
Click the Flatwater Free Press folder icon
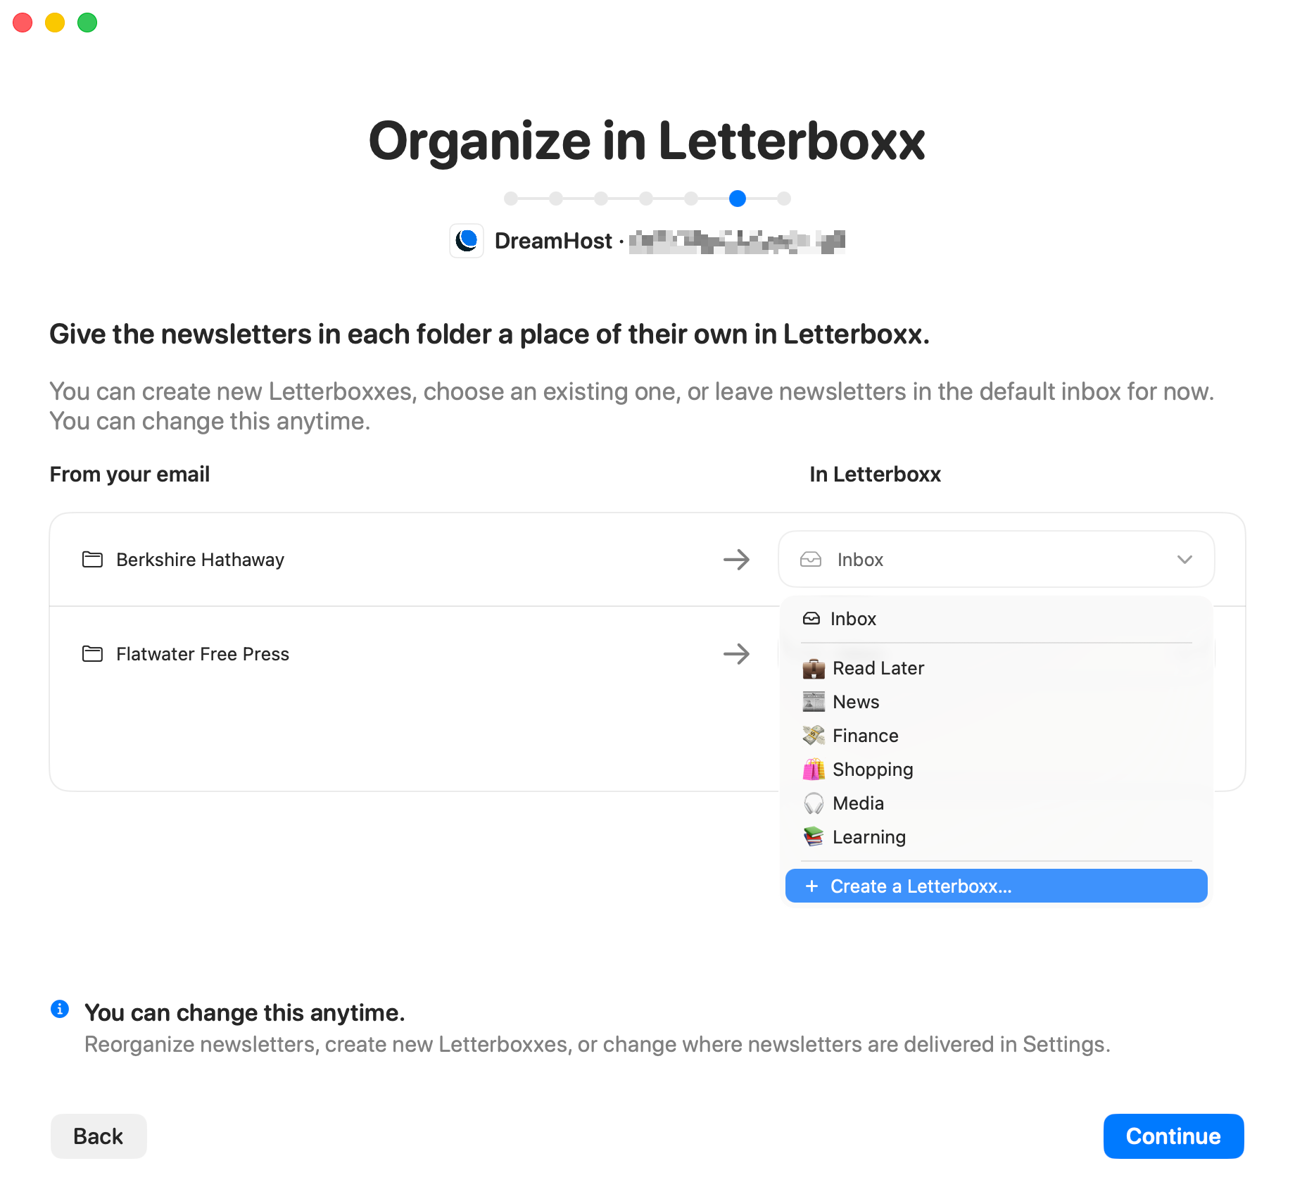coord(92,654)
